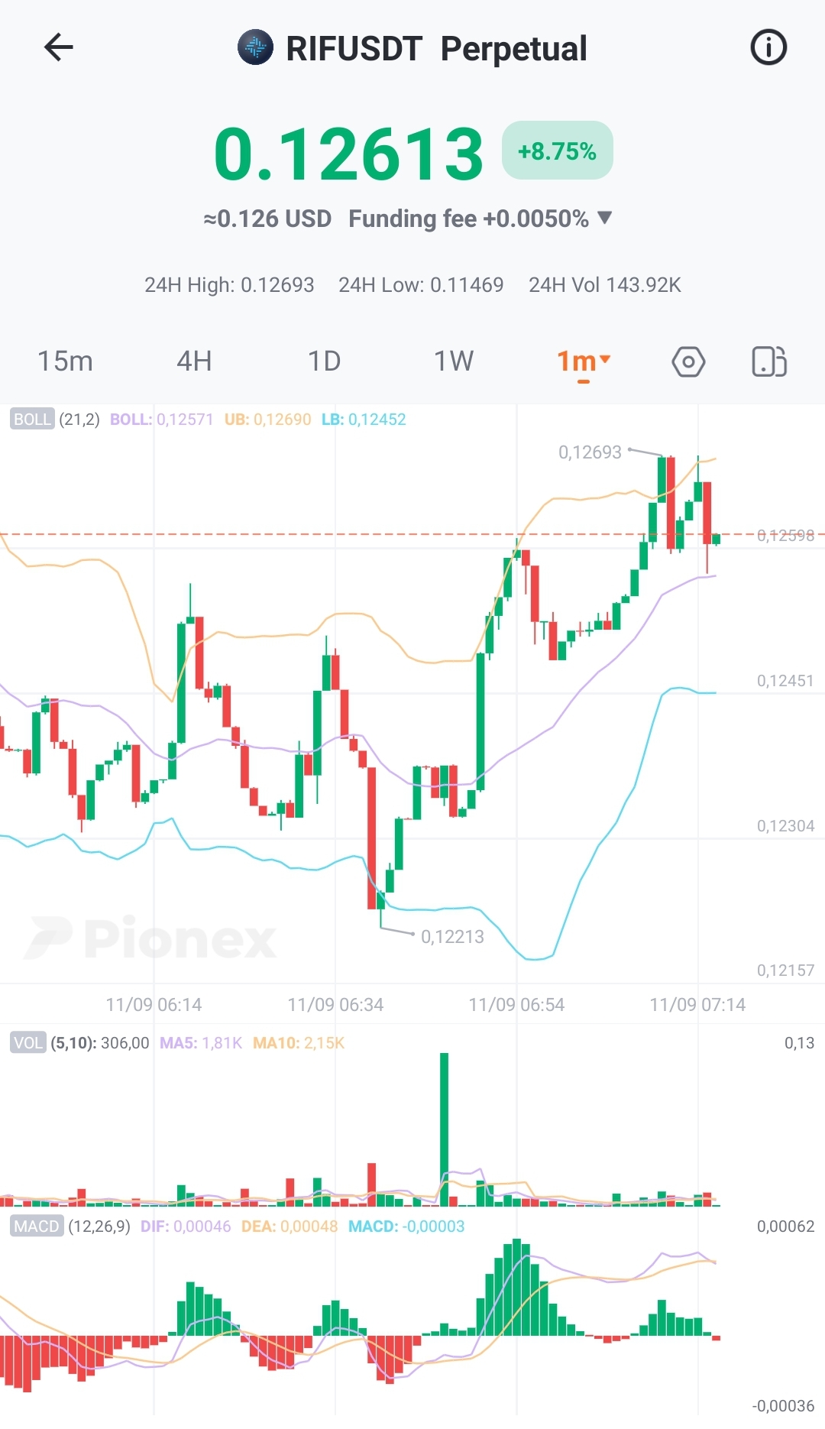Switch chart to 1D interval
This screenshot has width=825, height=1429.
324,361
